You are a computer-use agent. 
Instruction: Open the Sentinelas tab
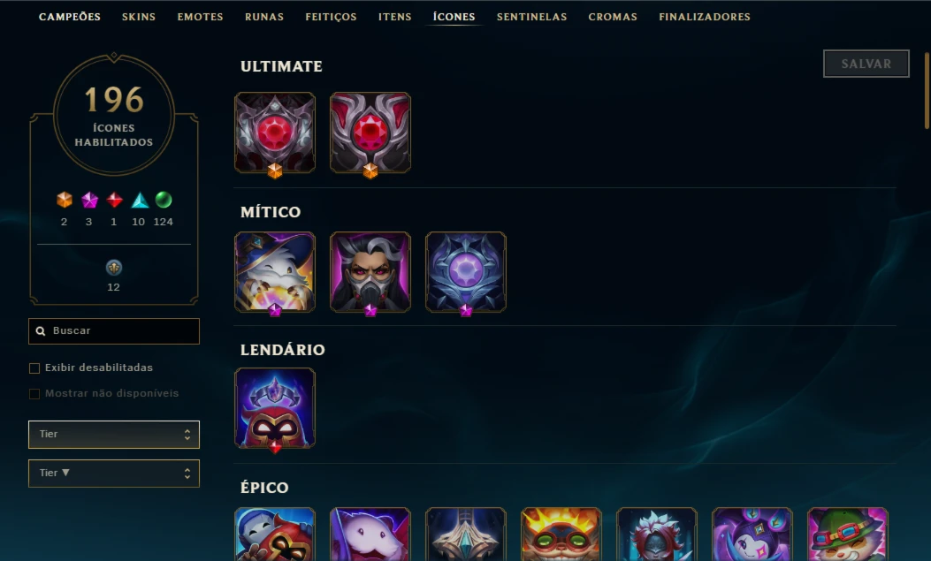click(x=531, y=17)
